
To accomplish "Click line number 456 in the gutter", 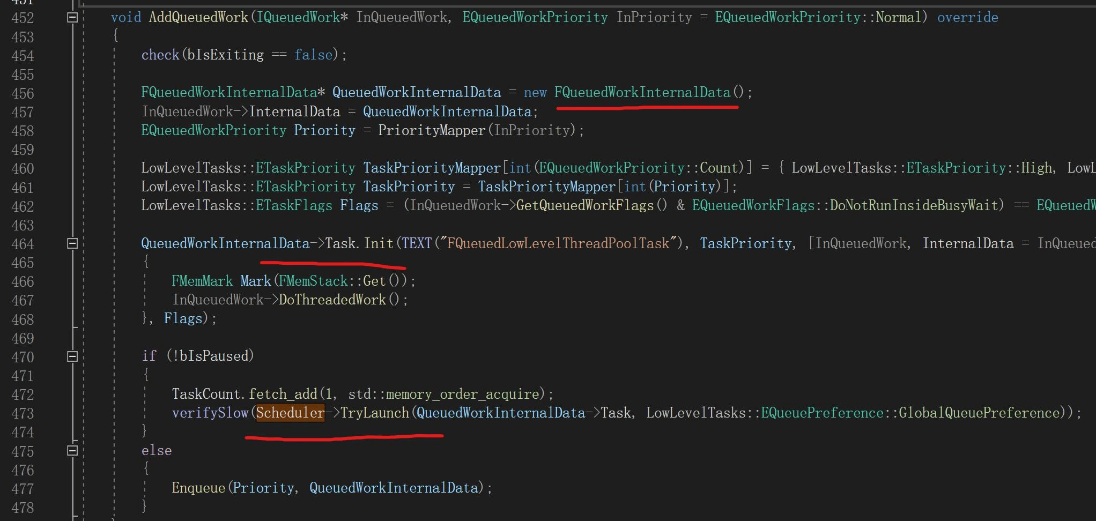I will click(x=23, y=93).
